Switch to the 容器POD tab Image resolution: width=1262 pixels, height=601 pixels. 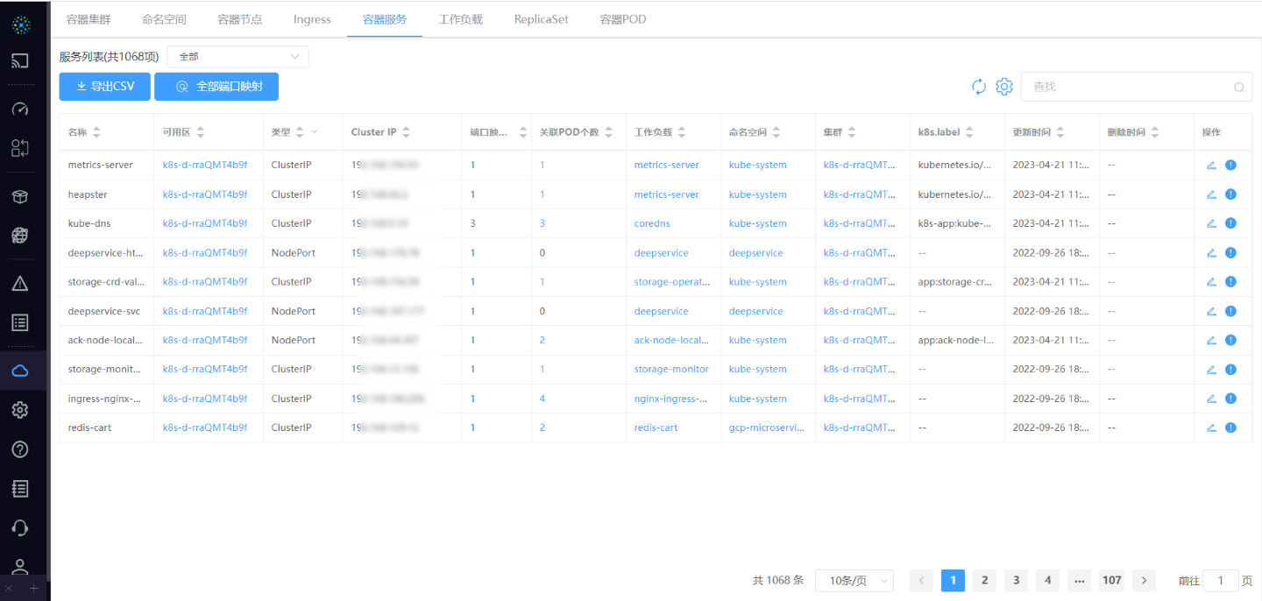(x=623, y=19)
